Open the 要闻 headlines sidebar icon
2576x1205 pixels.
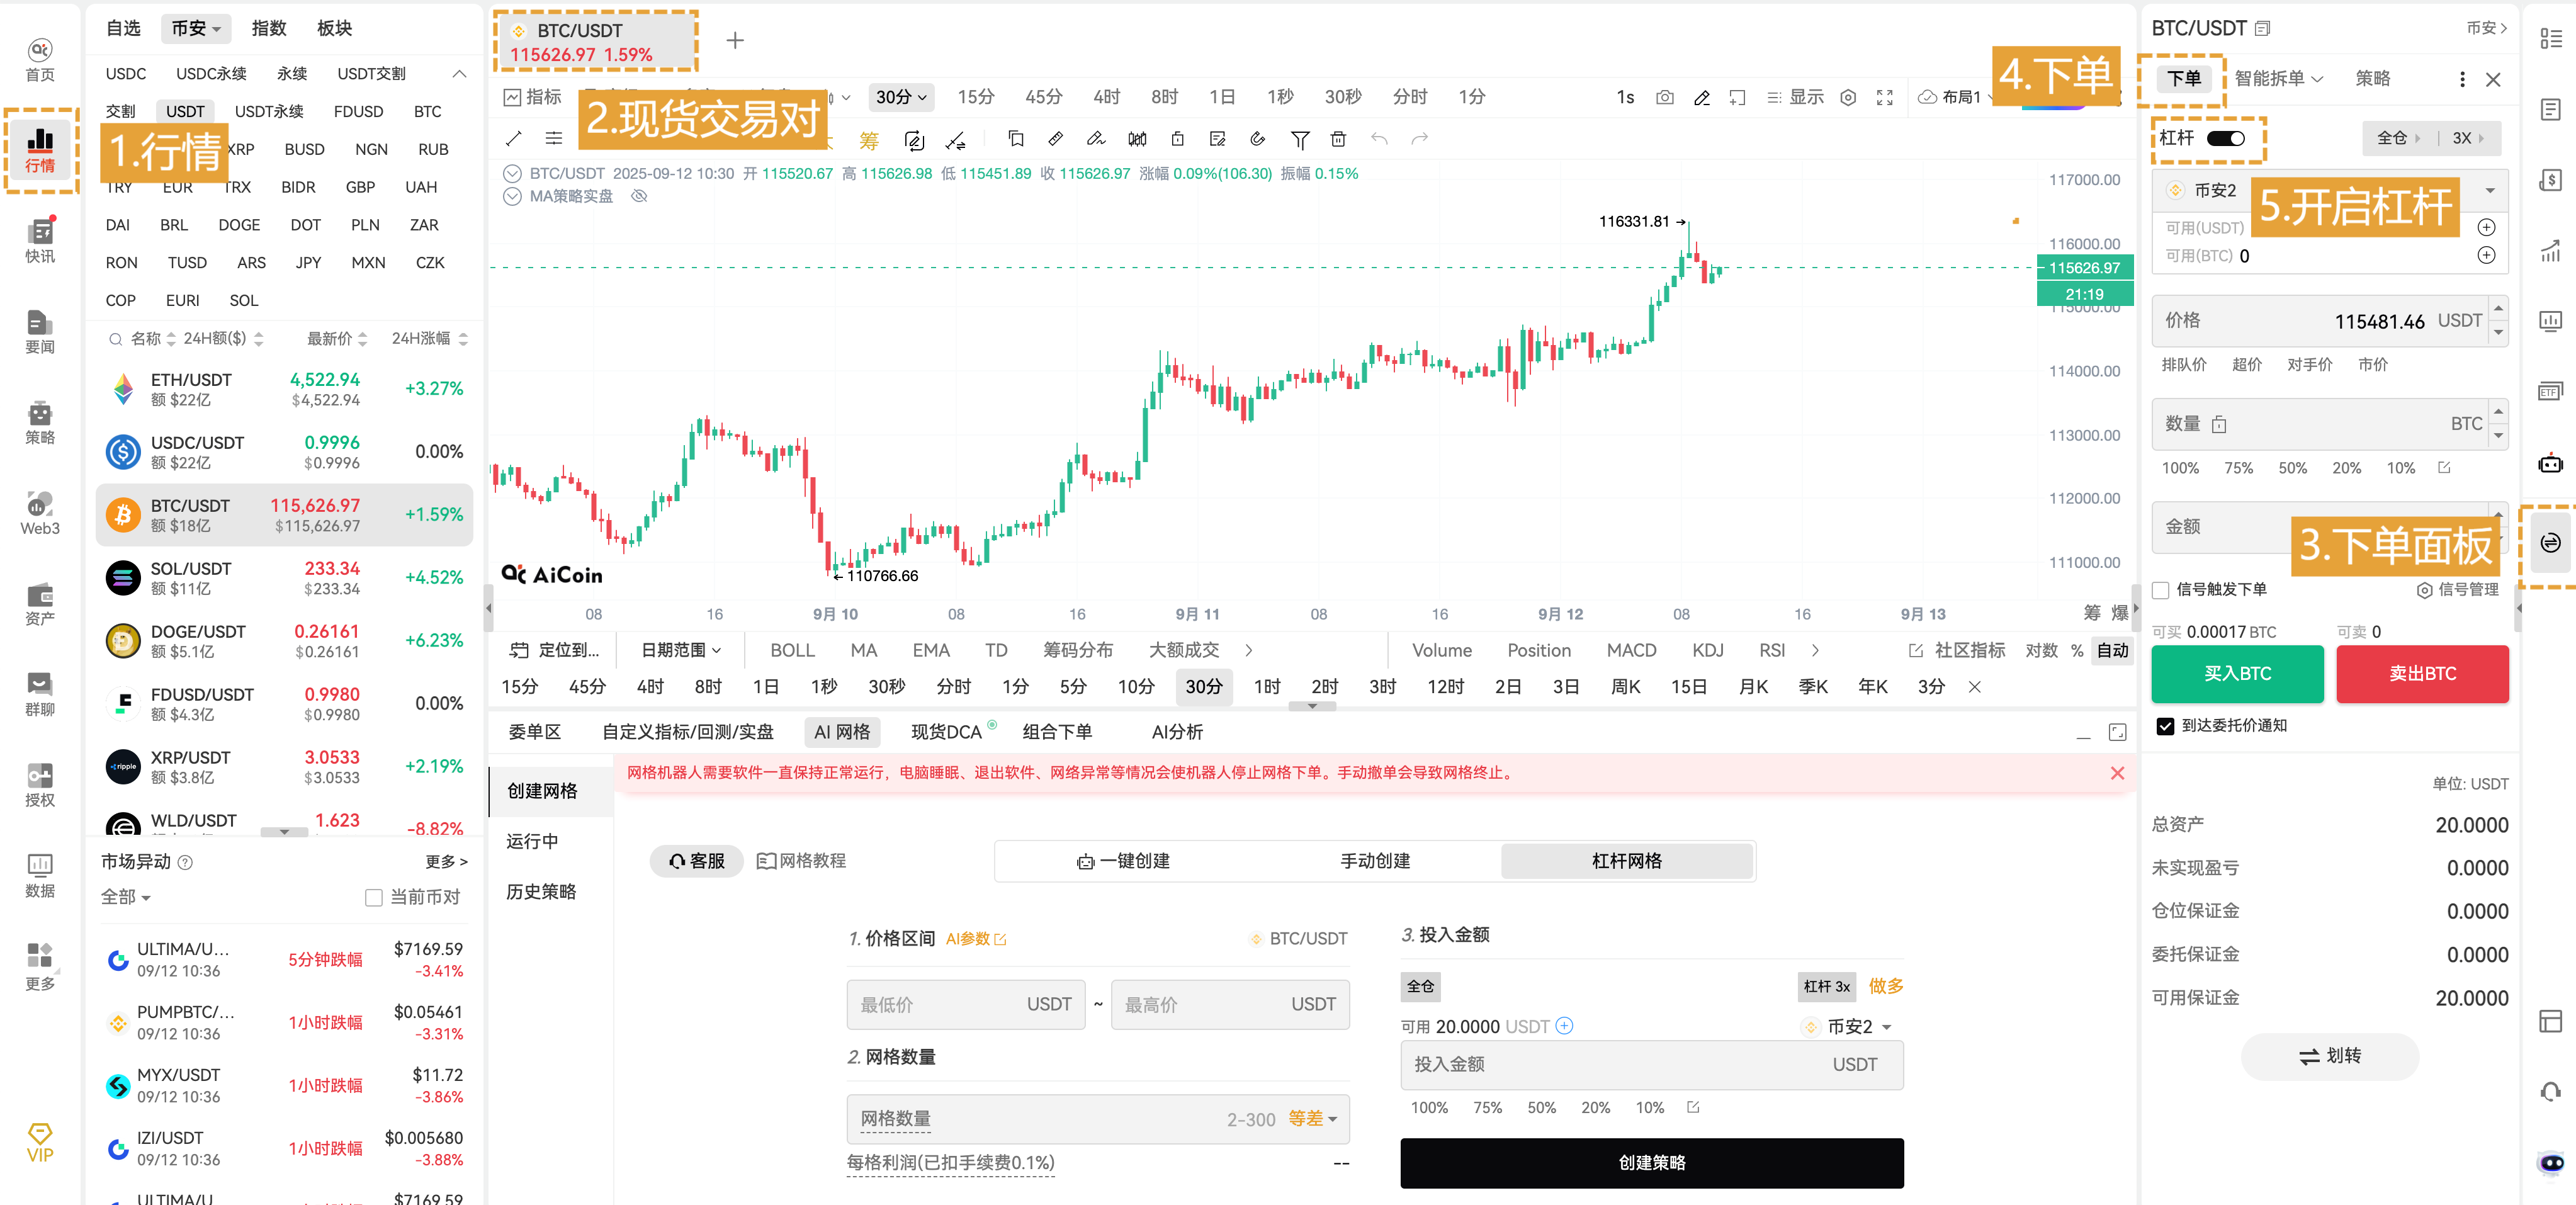[x=39, y=332]
